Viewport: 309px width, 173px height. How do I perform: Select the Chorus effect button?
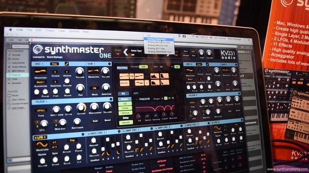coord(126,113)
